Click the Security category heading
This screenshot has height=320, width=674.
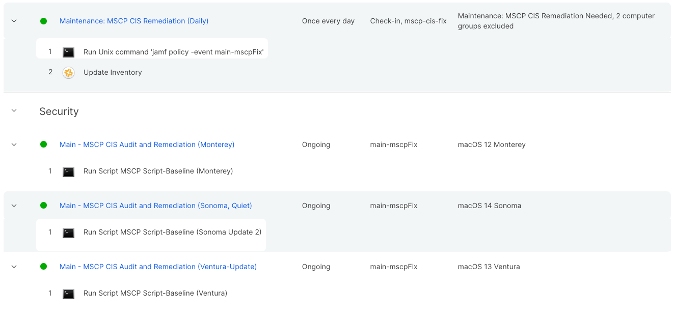coord(59,111)
